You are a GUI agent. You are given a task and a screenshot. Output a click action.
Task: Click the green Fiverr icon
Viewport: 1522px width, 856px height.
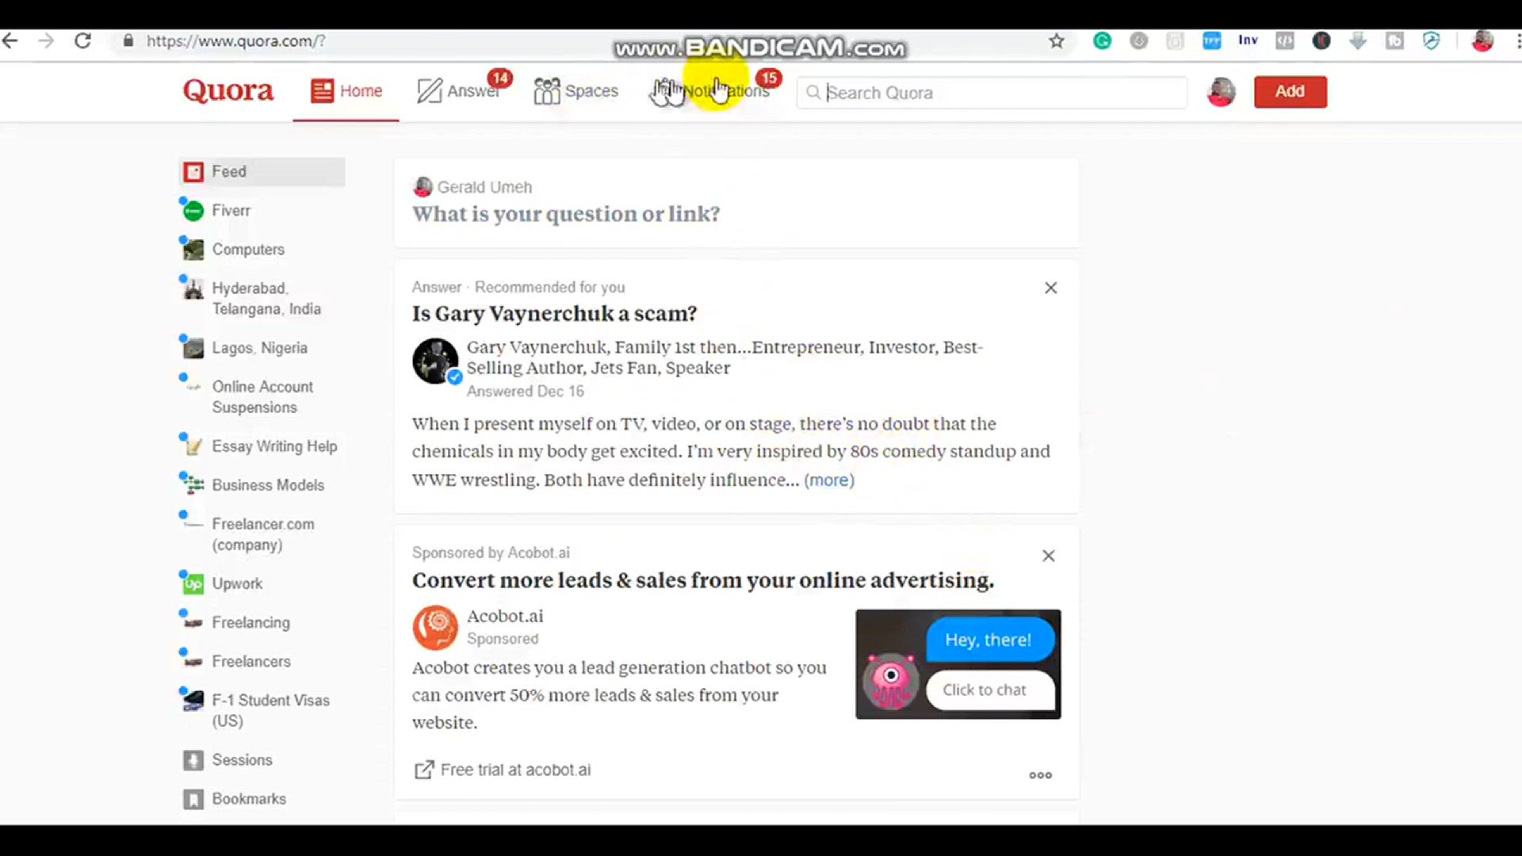click(x=193, y=211)
